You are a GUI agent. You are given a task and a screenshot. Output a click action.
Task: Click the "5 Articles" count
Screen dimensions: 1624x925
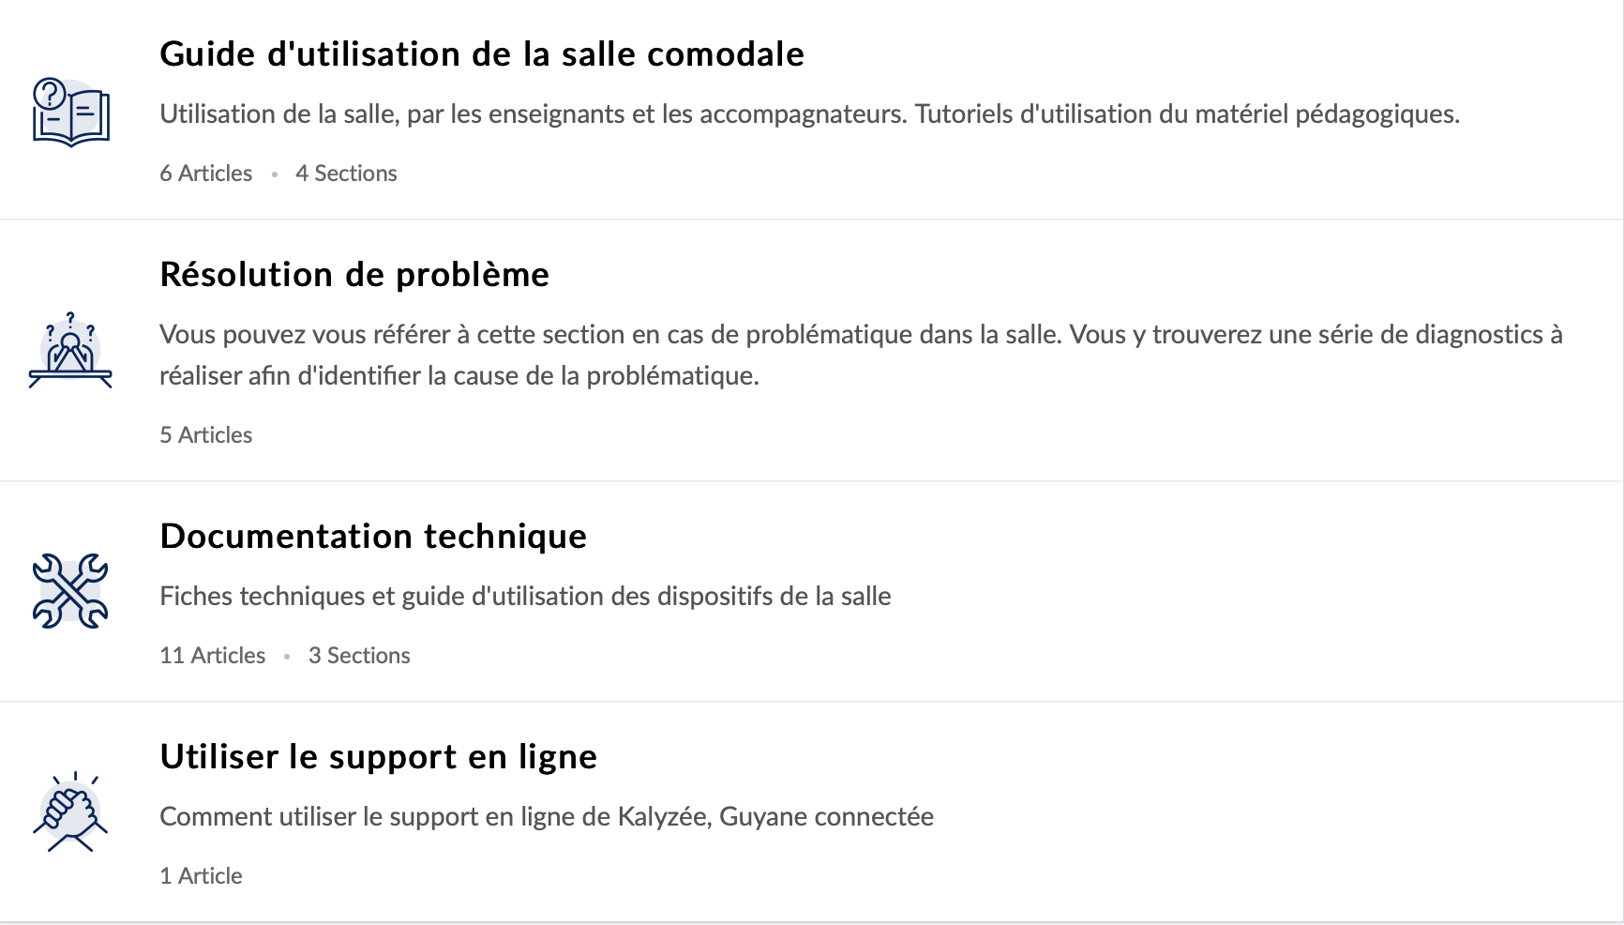tap(205, 435)
